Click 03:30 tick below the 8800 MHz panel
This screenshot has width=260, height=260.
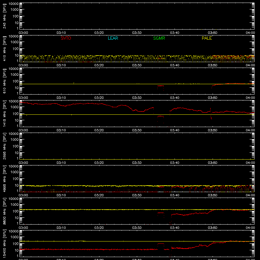pyautogui.click(x=137, y=228)
